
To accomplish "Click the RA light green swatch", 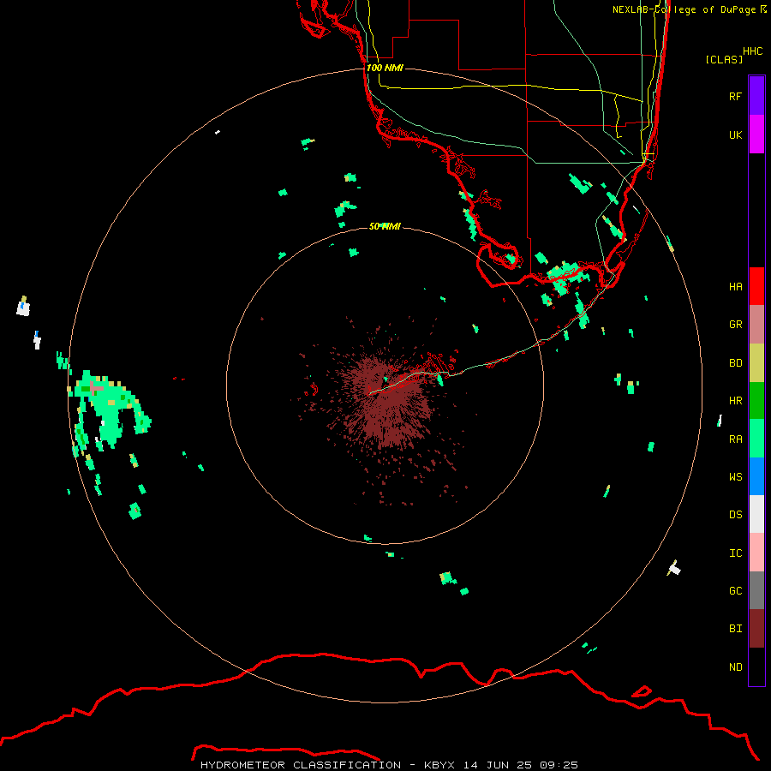I will point(756,439).
